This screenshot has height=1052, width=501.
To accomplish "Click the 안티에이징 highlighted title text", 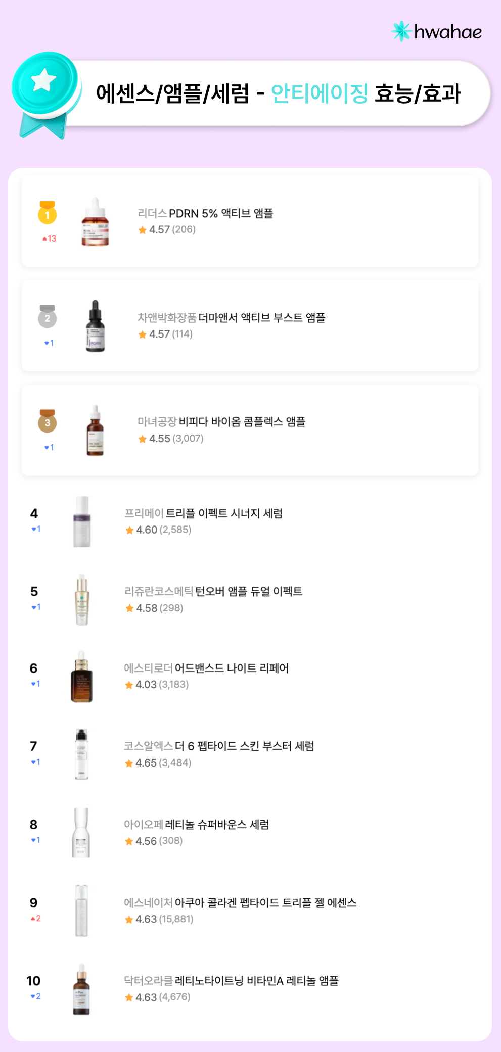I will [320, 93].
